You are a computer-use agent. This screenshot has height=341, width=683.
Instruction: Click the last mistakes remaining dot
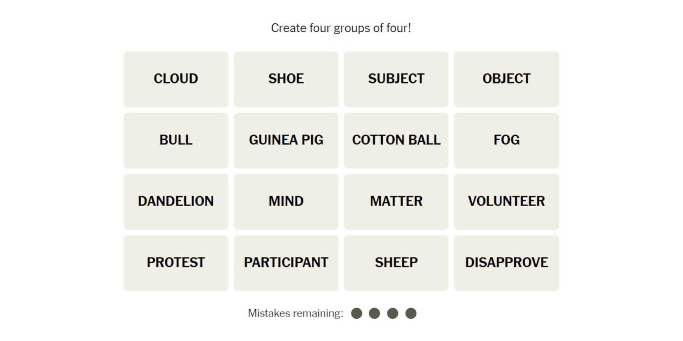point(411,313)
